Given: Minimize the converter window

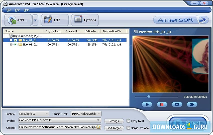Looking at the screenshot, I should coord(194,3).
